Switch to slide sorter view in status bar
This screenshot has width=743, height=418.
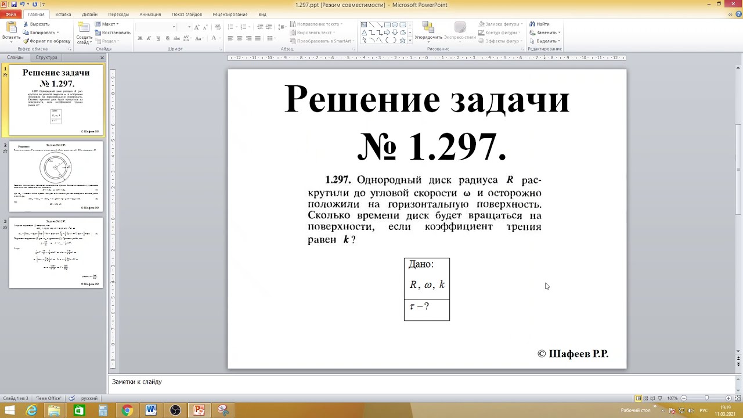point(645,398)
